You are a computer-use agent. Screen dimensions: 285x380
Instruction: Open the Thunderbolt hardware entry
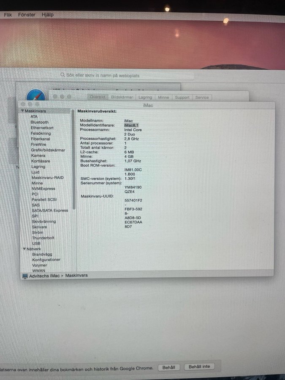pos(43,238)
